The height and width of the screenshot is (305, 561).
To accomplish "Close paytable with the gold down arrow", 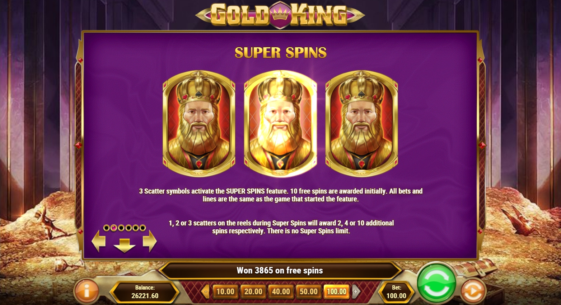I will click(x=124, y=246).
